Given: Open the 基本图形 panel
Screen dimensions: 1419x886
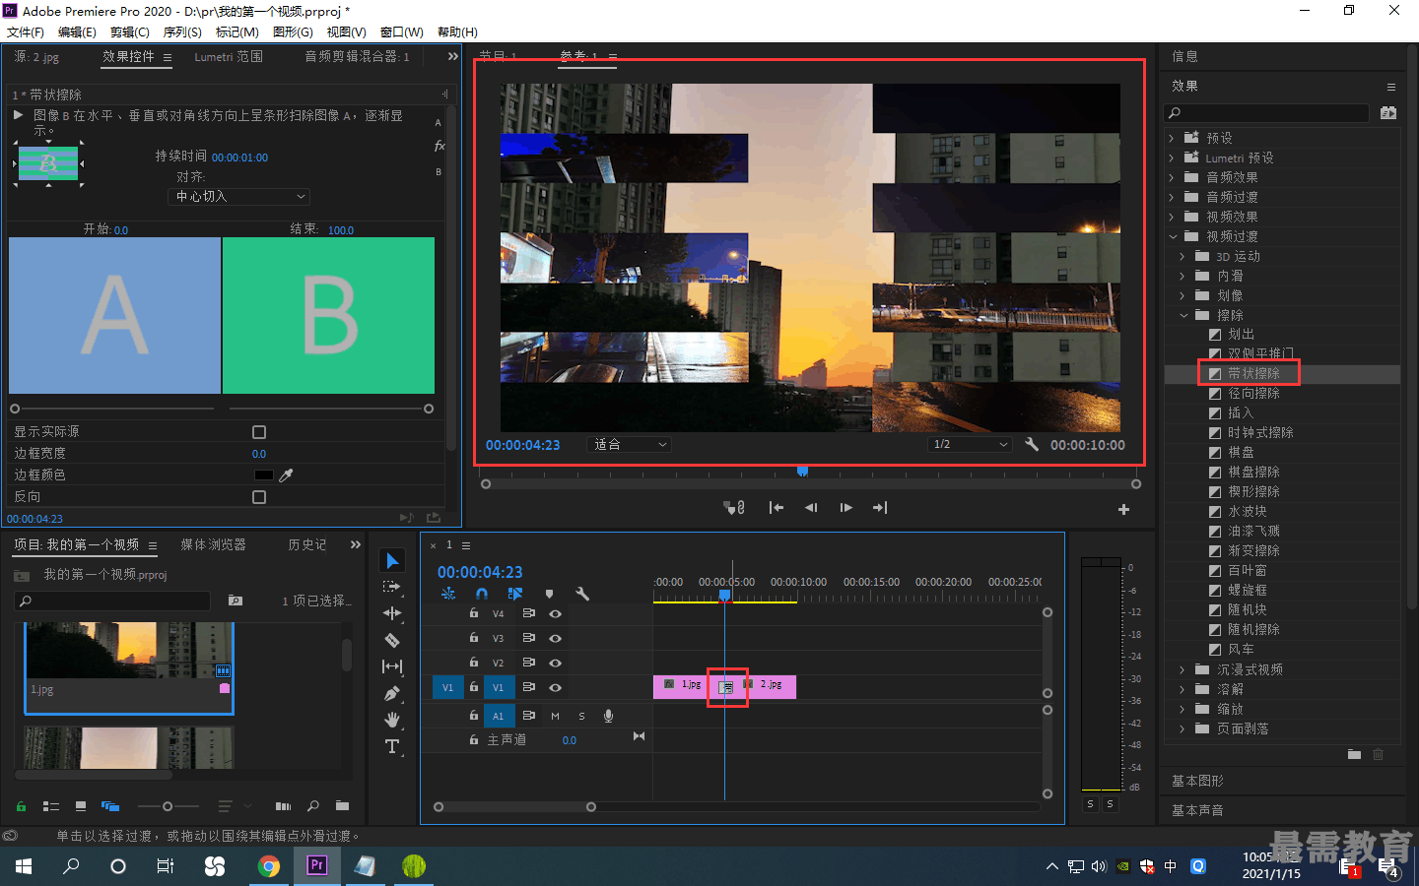Looking at the screenshot, I should click(1197, 781).
